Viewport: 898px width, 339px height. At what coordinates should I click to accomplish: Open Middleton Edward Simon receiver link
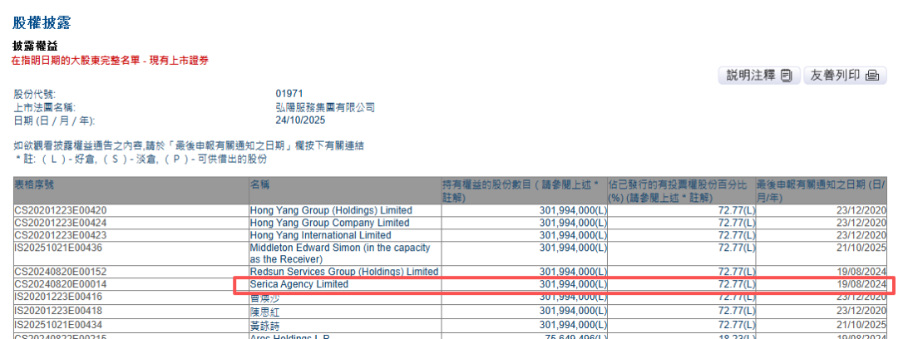point(339,253)
